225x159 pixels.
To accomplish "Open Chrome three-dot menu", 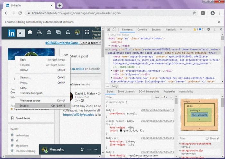I will click(220, 13).
